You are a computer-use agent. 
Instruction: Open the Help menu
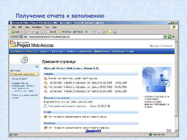54,27
